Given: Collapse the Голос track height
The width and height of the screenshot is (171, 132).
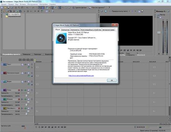Looking at the screenshot, I should point(2,90).
